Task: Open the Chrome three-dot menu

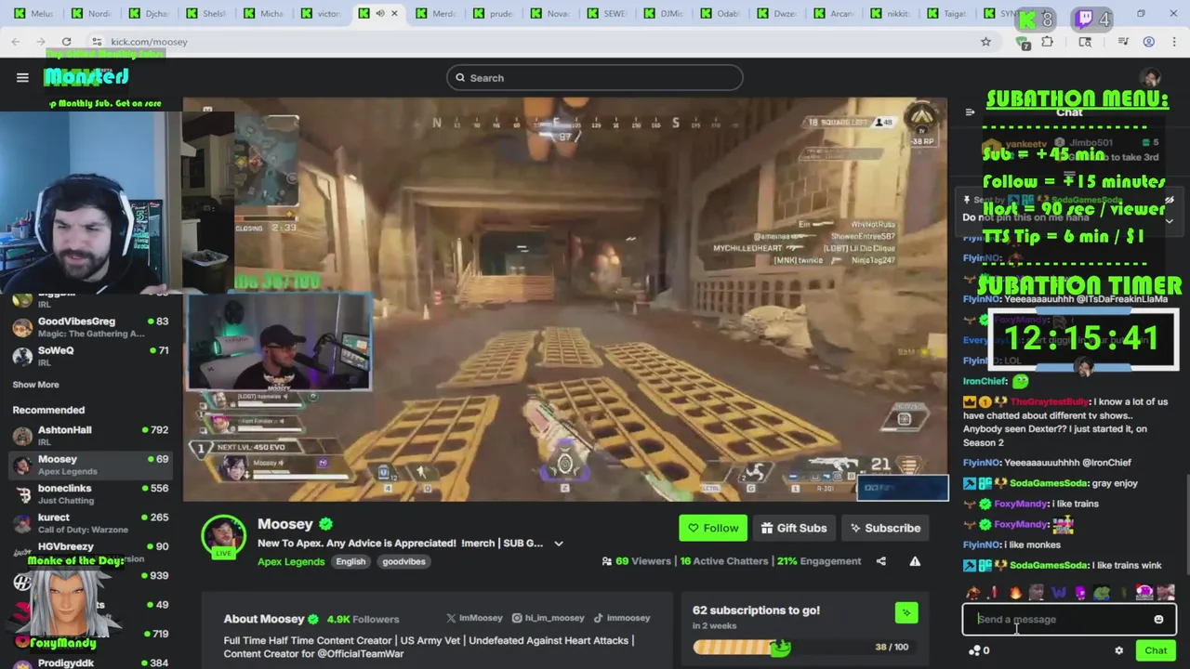Action: pos(1174,42)
